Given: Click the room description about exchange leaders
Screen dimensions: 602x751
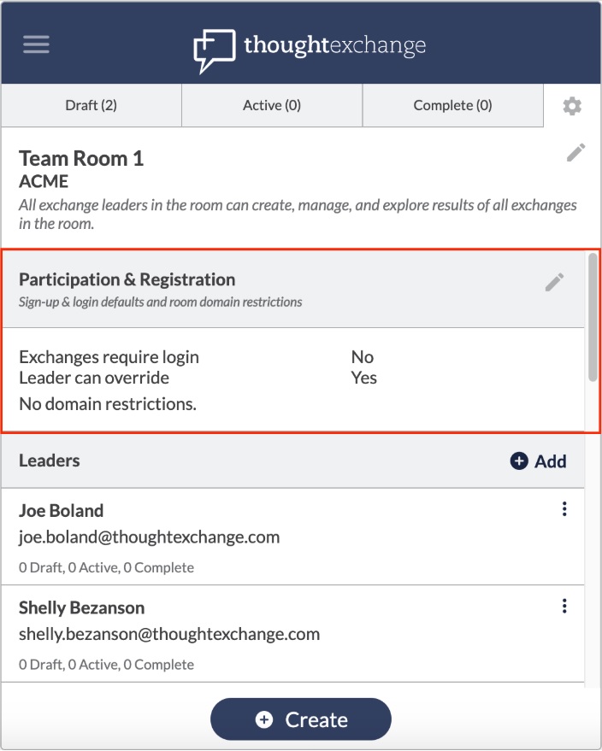Looking at the screenshot, I should click(x=298, y=214).
